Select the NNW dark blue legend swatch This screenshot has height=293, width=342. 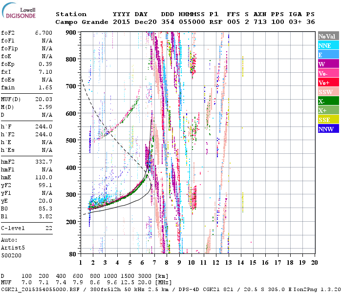[328, 129]
